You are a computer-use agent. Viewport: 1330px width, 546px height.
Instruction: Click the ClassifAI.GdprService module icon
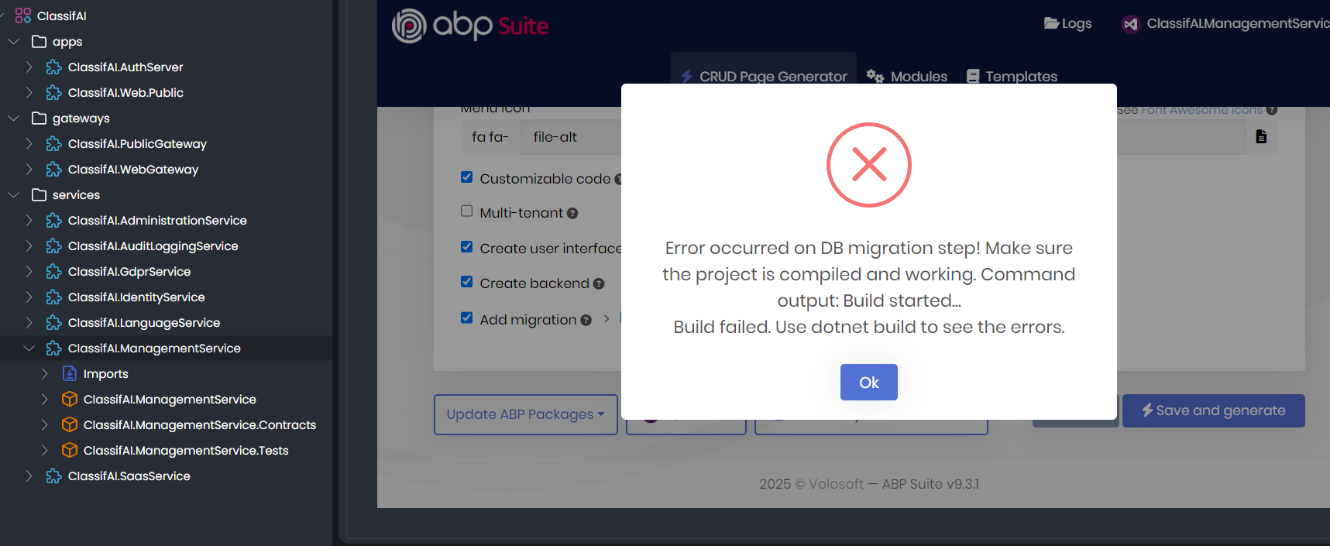54,271
